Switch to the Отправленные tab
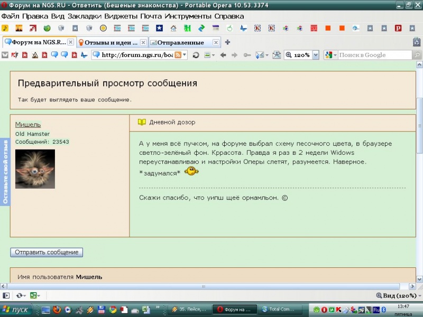This screenshot has width=423, height=317. tap(181, 42)
